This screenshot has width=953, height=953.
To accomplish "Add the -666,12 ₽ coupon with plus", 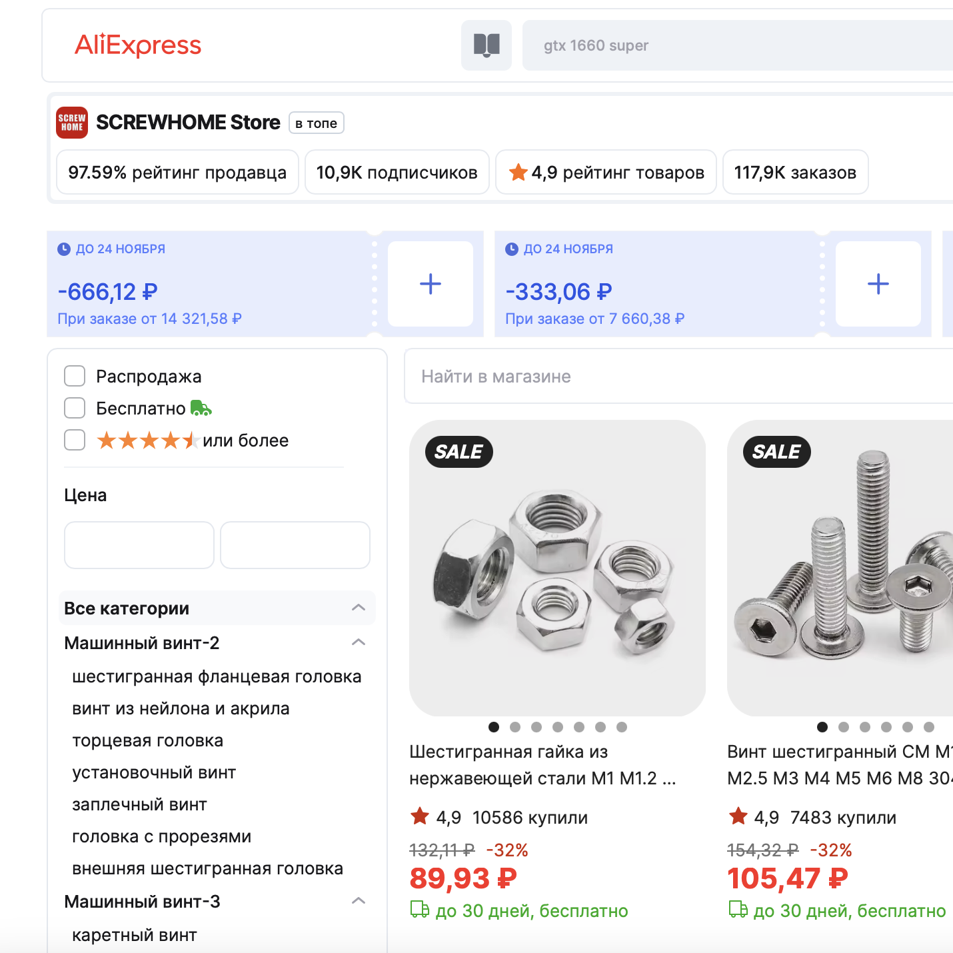I will tap(431, 284).
